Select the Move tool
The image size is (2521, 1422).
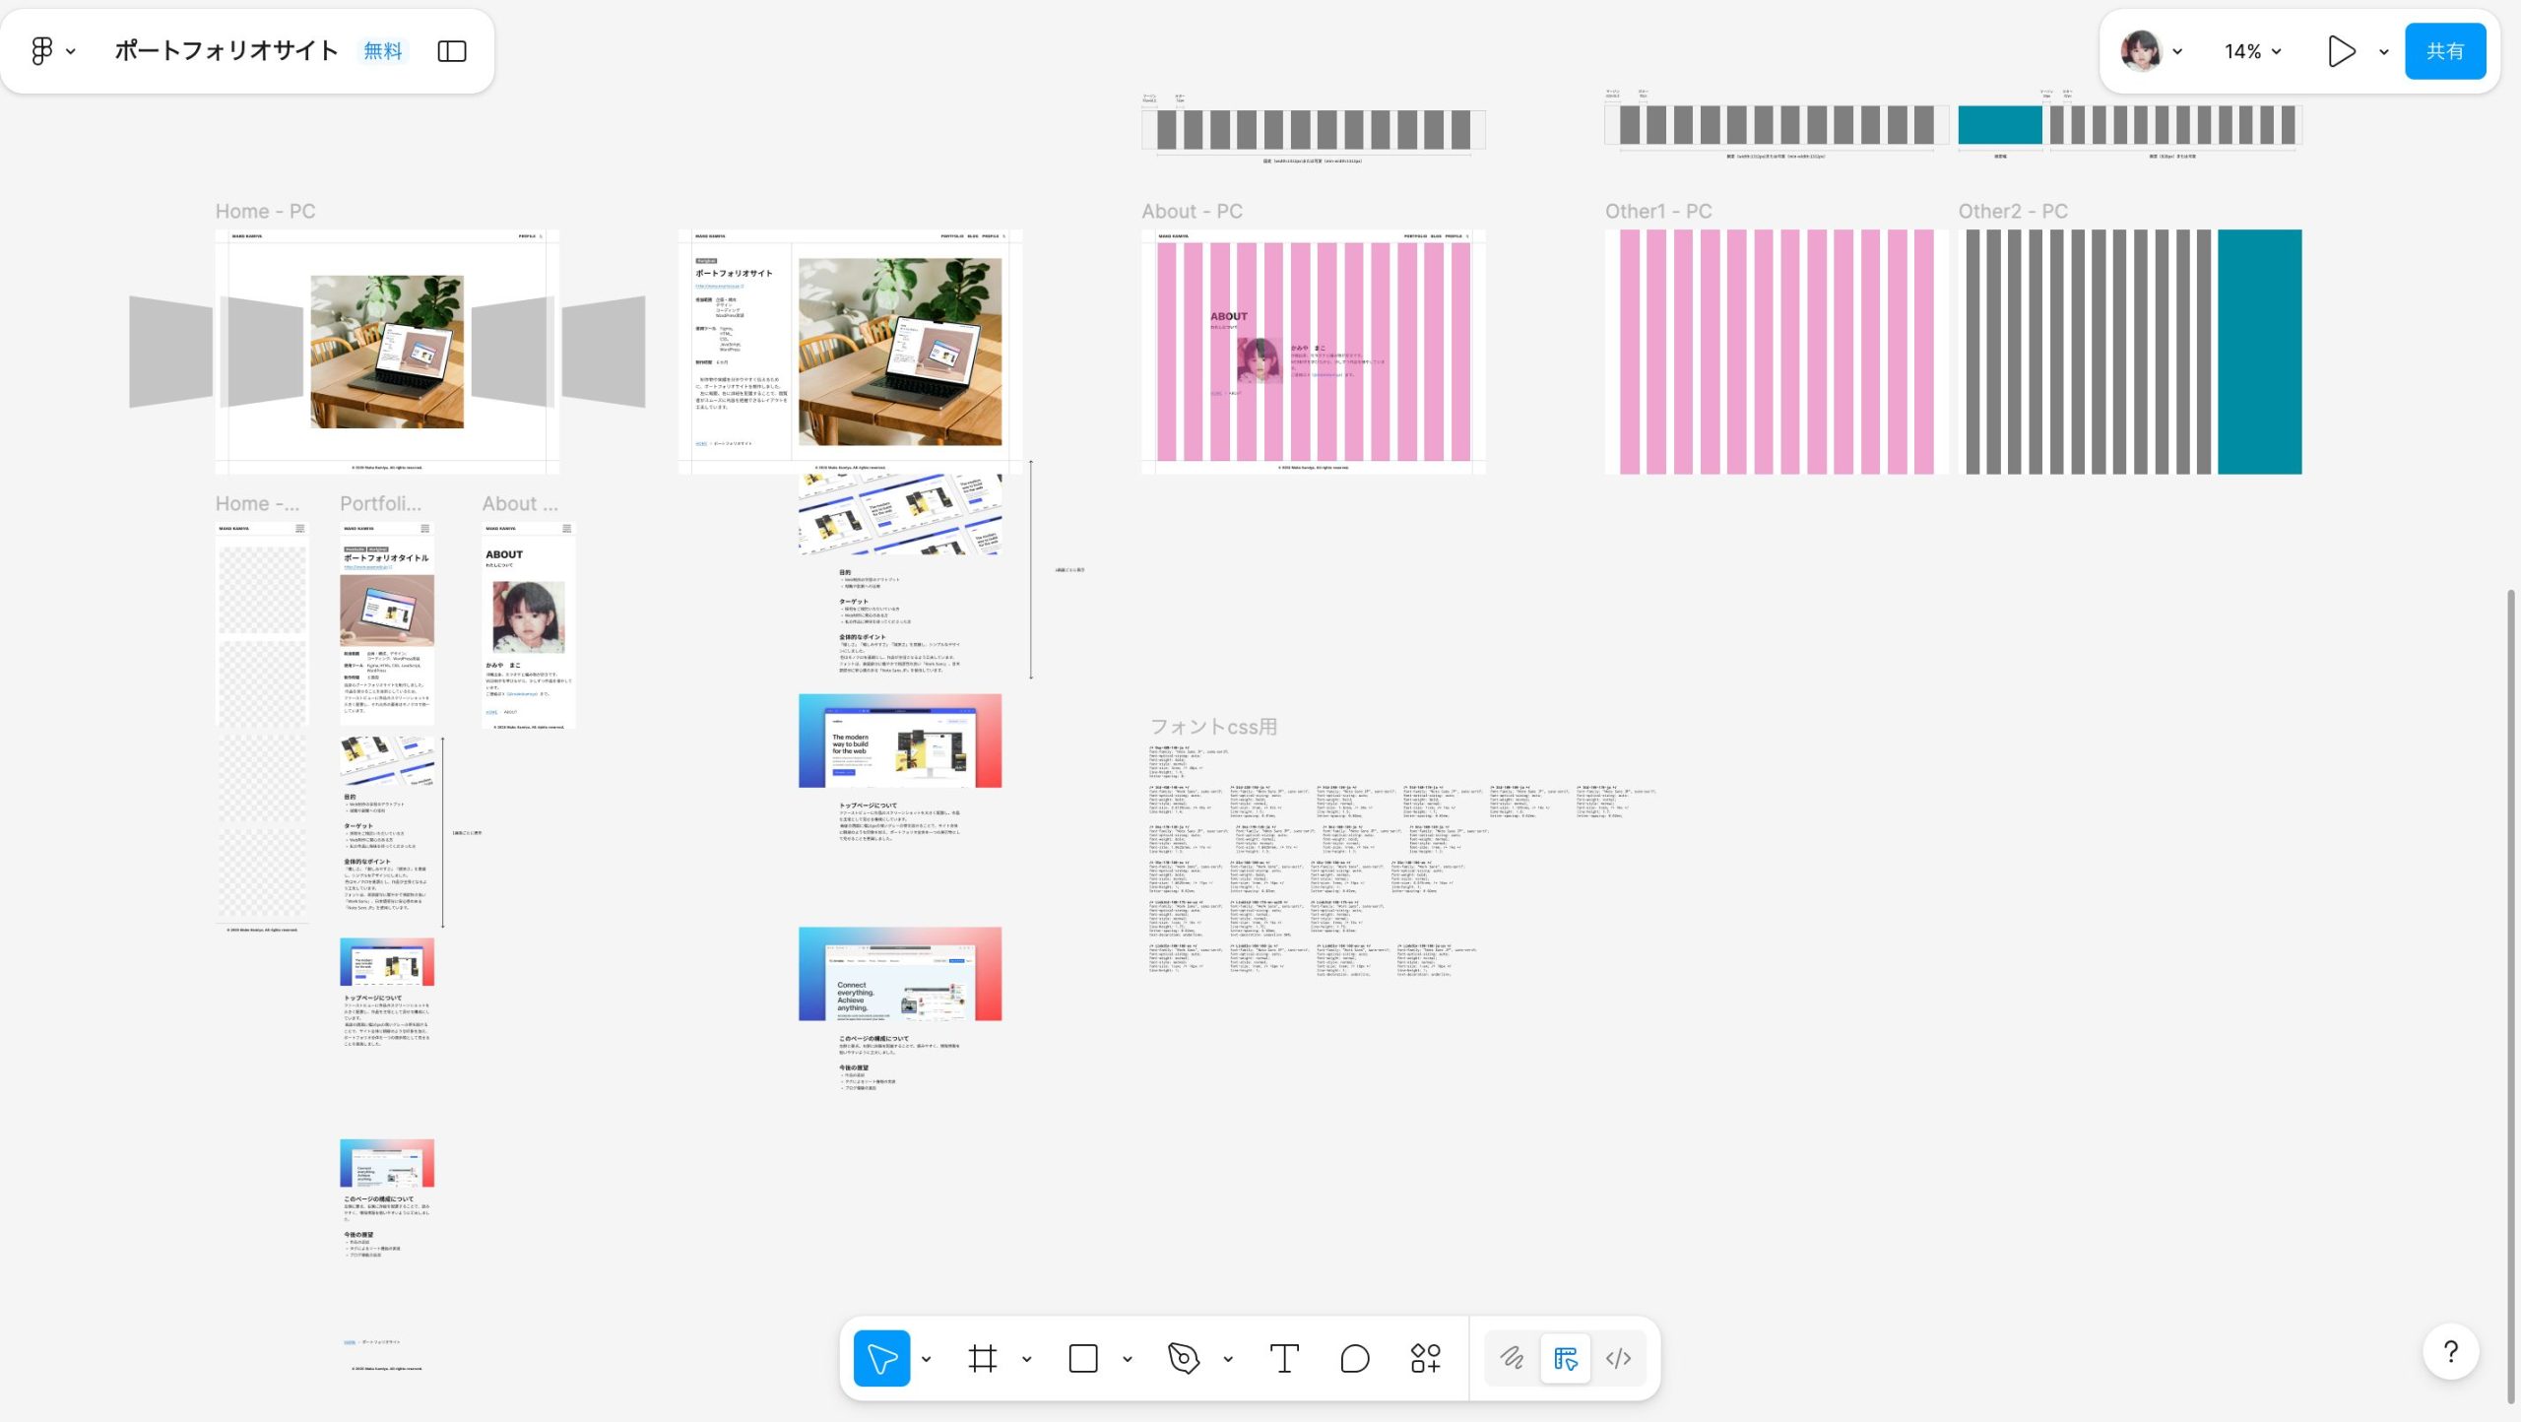[x=881, y=1359]
